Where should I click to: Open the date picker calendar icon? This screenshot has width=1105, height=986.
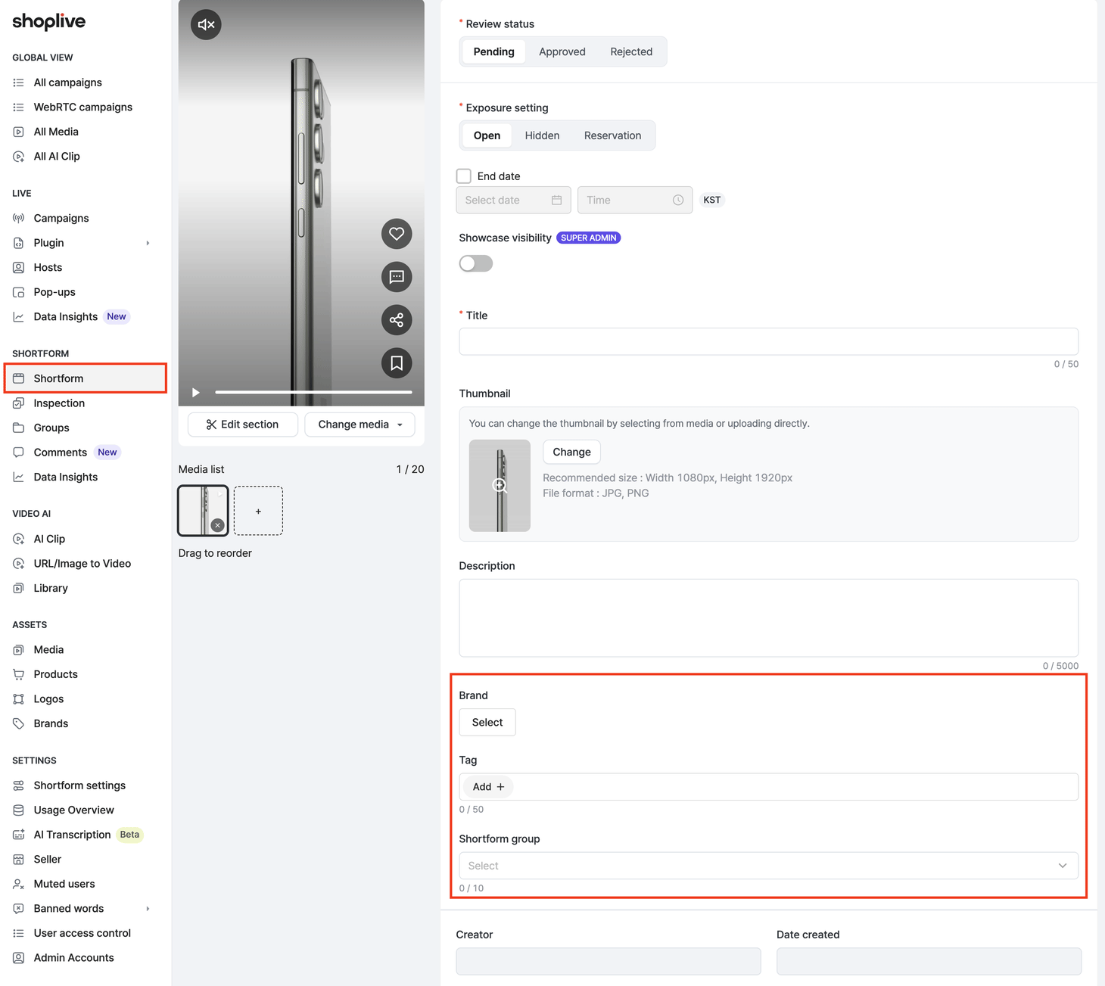click(556, 201)
